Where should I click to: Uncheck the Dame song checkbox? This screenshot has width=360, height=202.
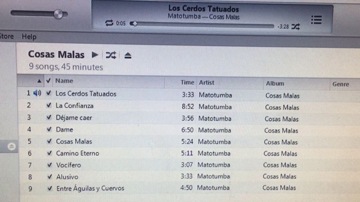click(x=49, y=129)
